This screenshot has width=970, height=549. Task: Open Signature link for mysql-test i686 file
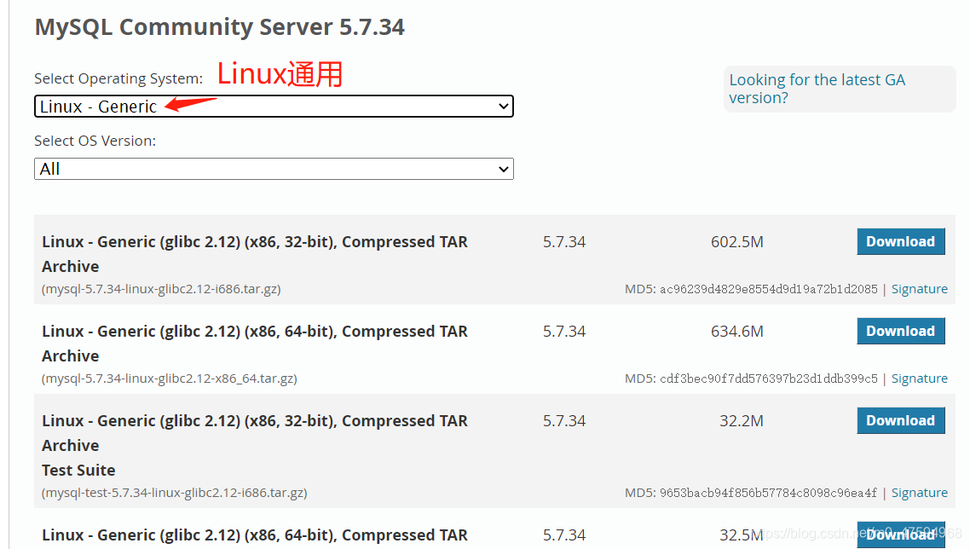tap(919, 493)
